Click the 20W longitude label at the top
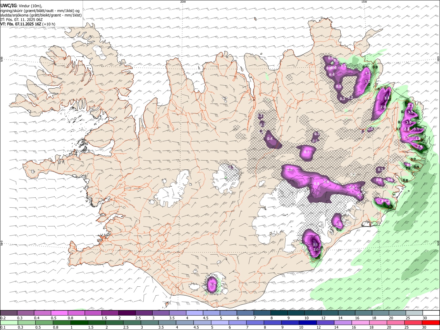 pyautogui.click(x=183, y=2)
